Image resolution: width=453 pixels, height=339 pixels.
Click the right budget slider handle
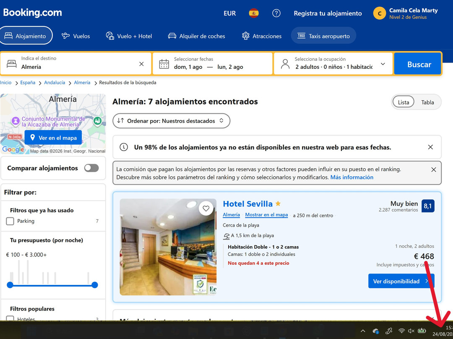(x=95, y=285)
